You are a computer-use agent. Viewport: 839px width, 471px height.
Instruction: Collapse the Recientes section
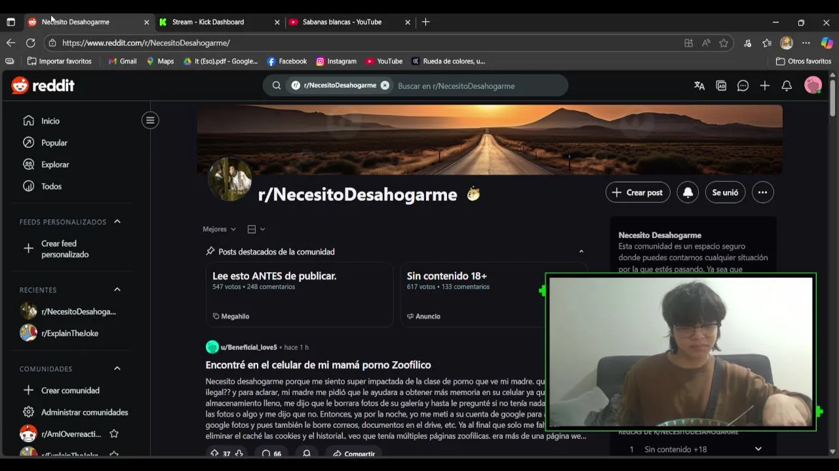coord(117,290)
